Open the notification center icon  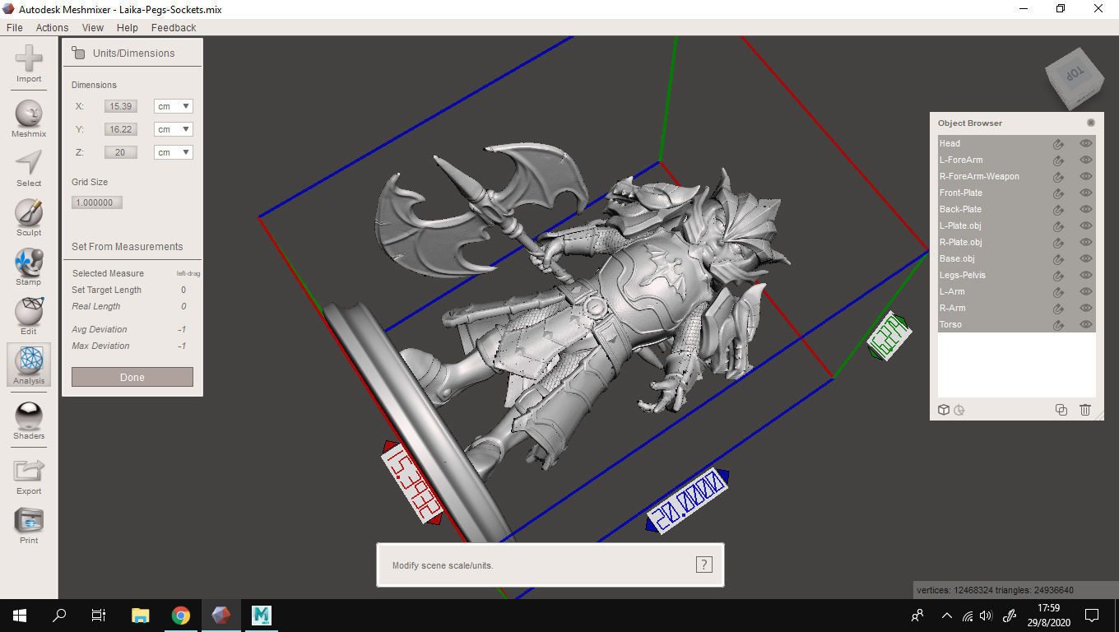pyautogui.click(x=1092, y=616)
